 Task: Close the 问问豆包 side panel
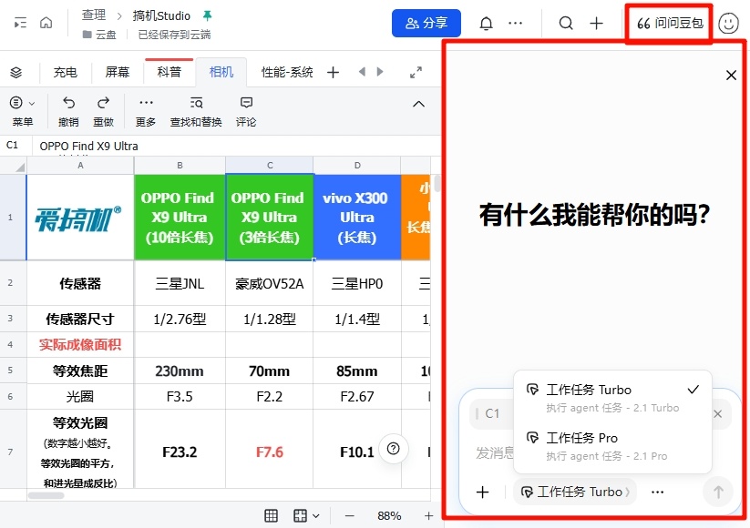(x=731, y=75)
